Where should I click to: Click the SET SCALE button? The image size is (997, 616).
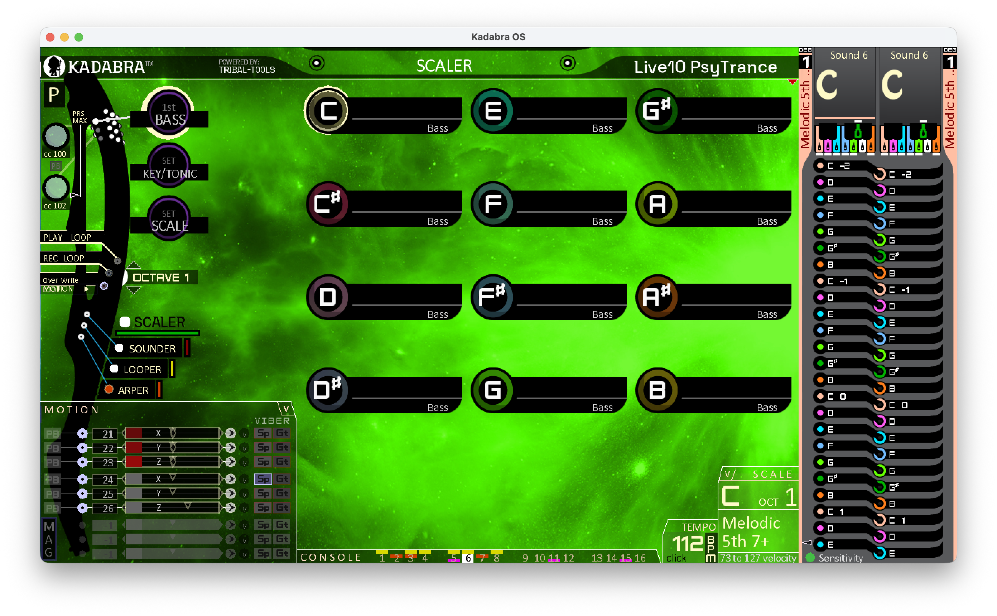pos(168,219)
